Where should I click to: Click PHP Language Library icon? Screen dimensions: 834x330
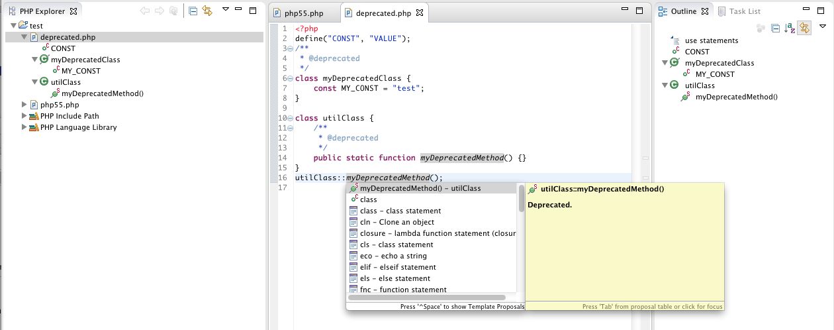pos(34,127)
